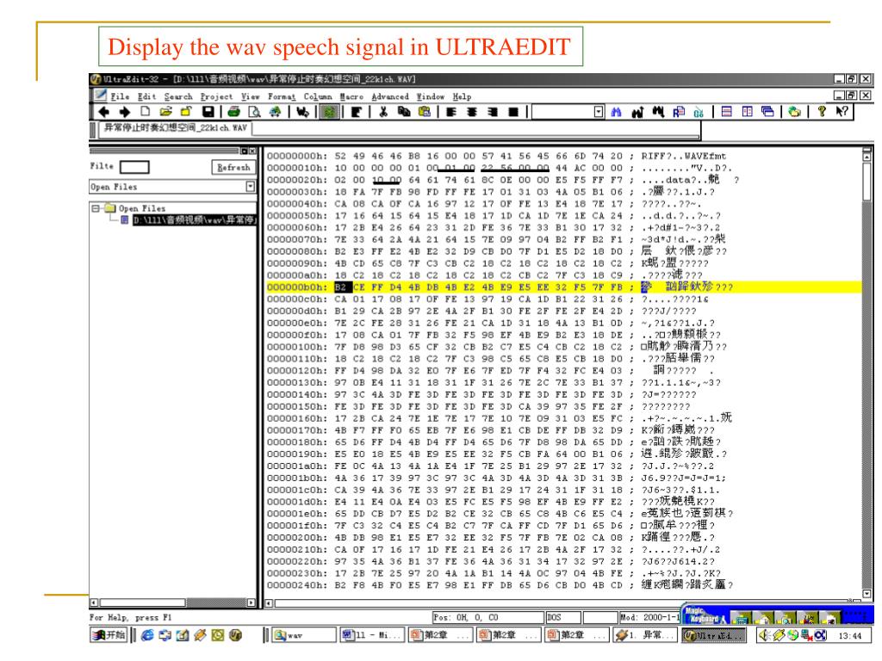This screenshot has height=661, width=882.
Task: Open the Format menu
Action: point(282,96)
